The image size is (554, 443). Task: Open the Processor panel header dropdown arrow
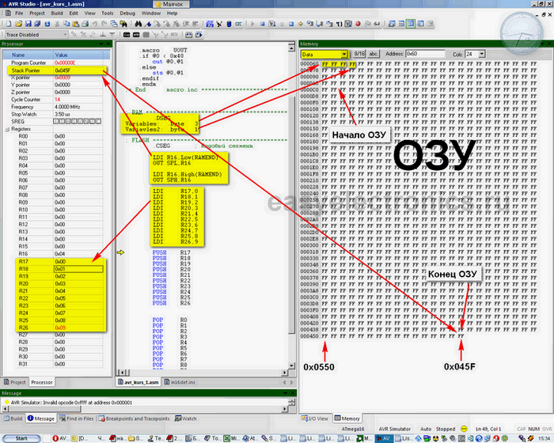(102, 44)
